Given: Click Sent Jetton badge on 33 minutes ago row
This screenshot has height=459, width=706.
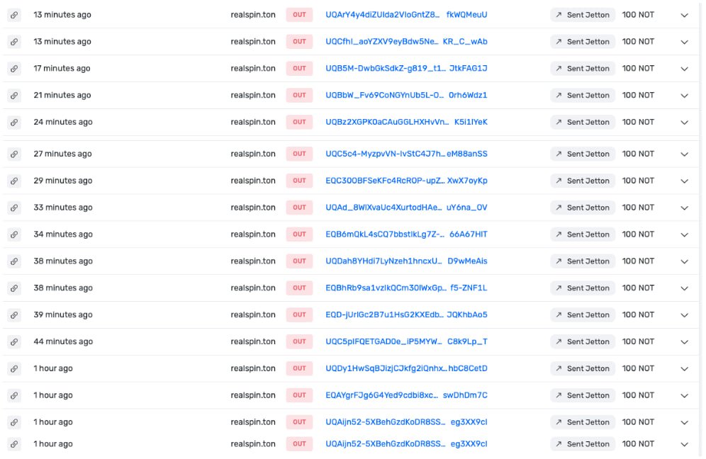Looking at the screenshot, I should point(583,208).
